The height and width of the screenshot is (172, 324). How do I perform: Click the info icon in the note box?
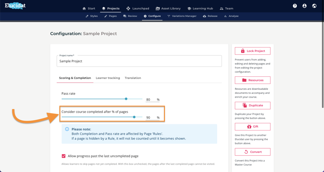pos(67,129)
